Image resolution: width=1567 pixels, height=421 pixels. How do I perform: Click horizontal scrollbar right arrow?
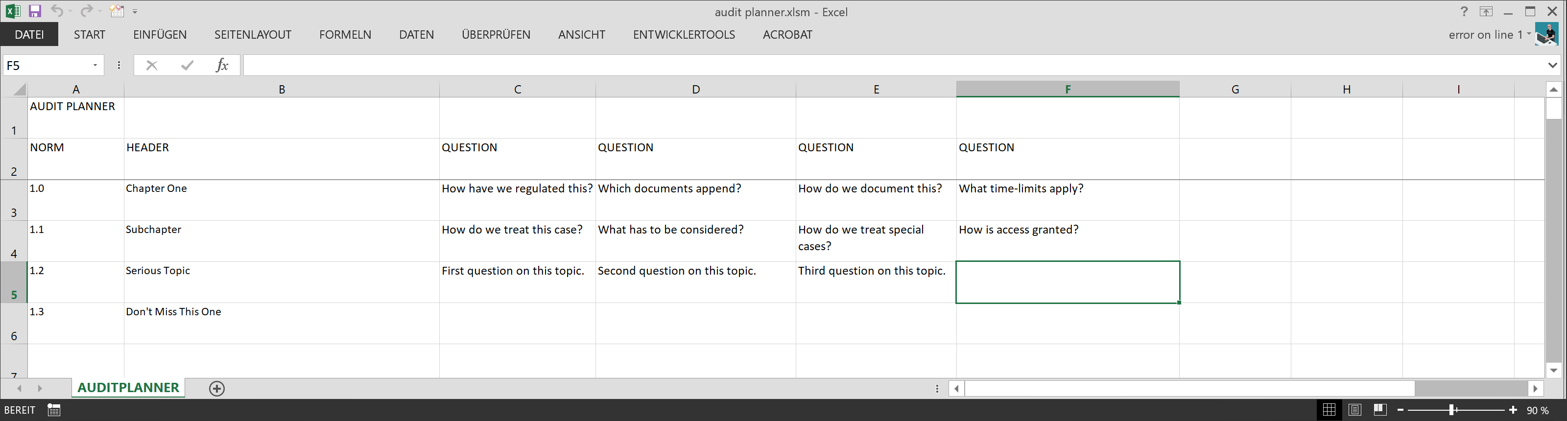tap(1535, 388)
